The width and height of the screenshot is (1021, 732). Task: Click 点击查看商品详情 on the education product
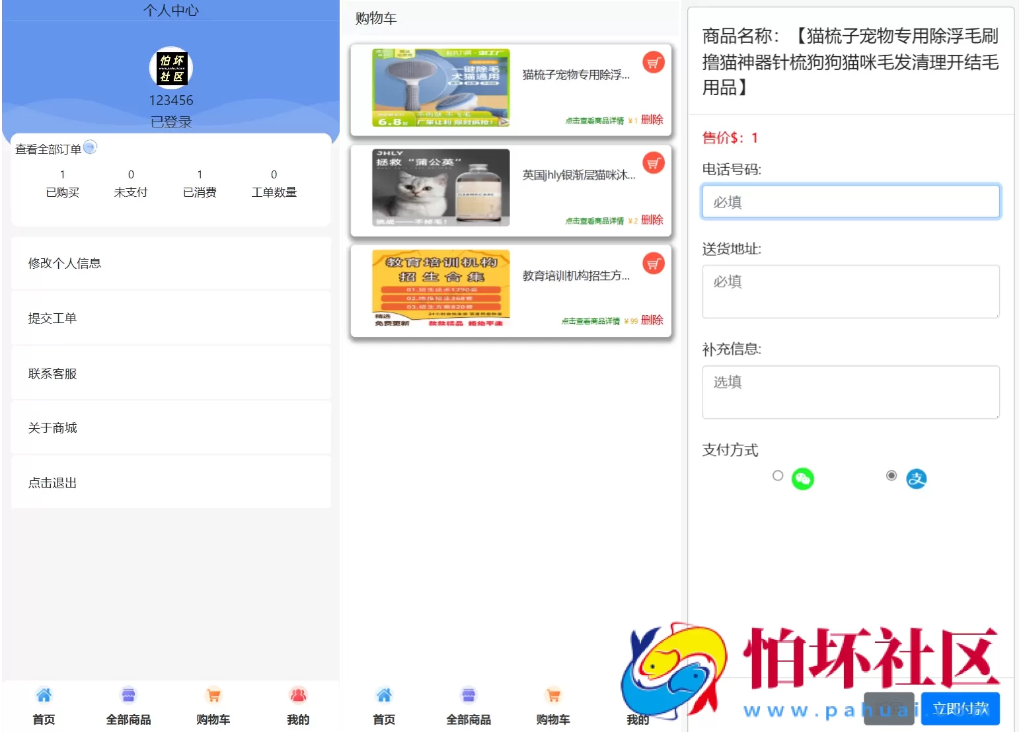point(592,320)
